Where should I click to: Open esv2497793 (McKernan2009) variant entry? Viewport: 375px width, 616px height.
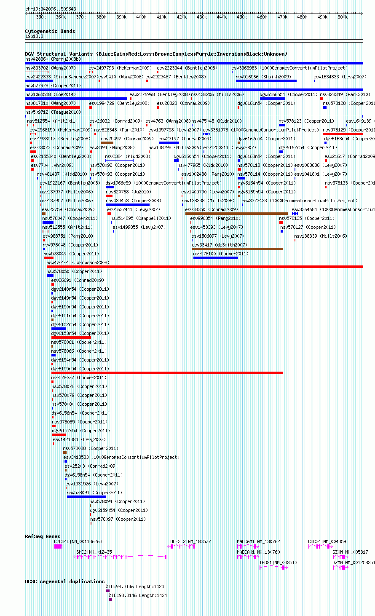point(120,68)
